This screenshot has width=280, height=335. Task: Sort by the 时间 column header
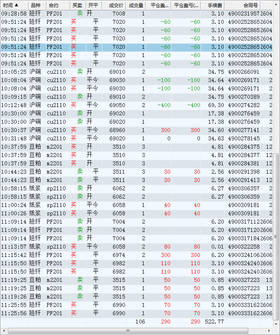(x=11, y=5)
